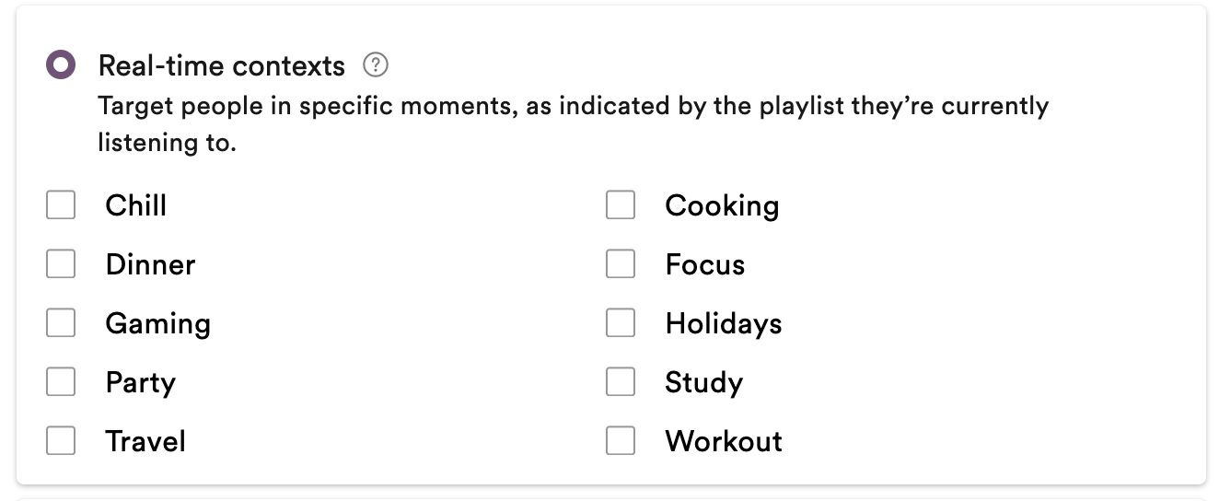Image resolution: width=1219 pixels, height=501 pixels.
Task: Tick the Chill checkbox
Action: tap(61, 204)
